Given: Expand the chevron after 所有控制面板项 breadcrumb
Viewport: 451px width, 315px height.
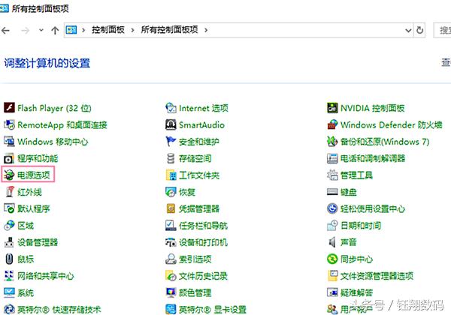Looking at the screenshot, I should (x=206, y=31).
